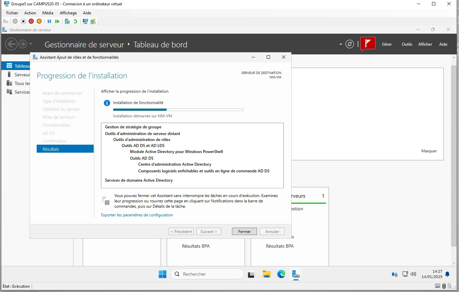Open Microsoft Edge from the taskbar
The height and width of the screenshot is (292, 459).
tap(281, 274)
